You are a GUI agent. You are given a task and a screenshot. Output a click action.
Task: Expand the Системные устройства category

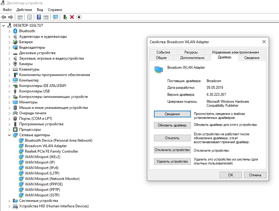pyautogui.click(x=9, y=201)
